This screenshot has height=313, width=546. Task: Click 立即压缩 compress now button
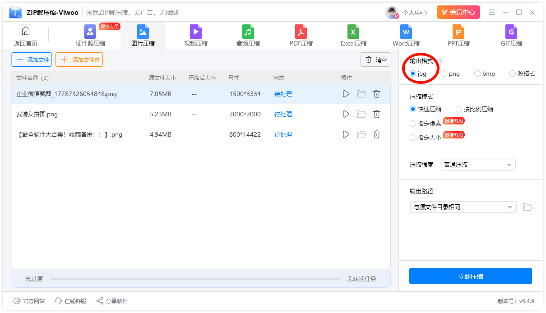pos(471,276)
